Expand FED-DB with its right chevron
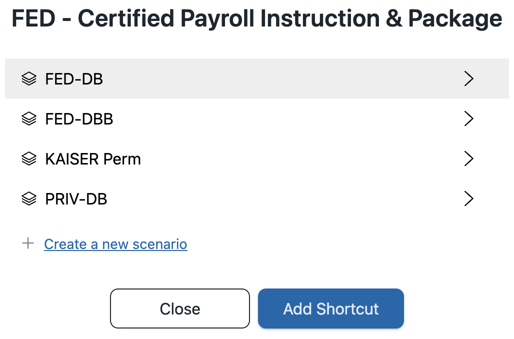This screenshot has height=339, width=514. tap(469, 78)
